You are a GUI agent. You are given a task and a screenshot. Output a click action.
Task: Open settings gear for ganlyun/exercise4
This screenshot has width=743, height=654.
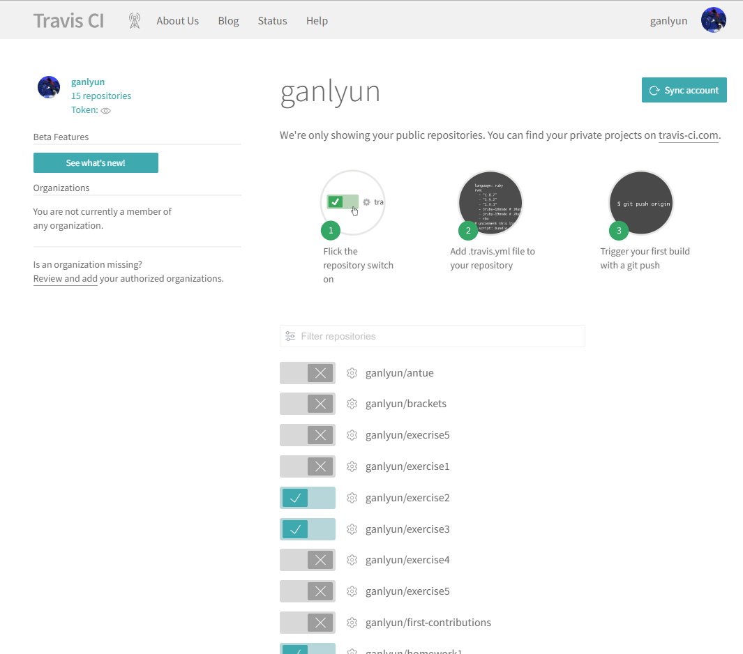click(x=352, y=561)
